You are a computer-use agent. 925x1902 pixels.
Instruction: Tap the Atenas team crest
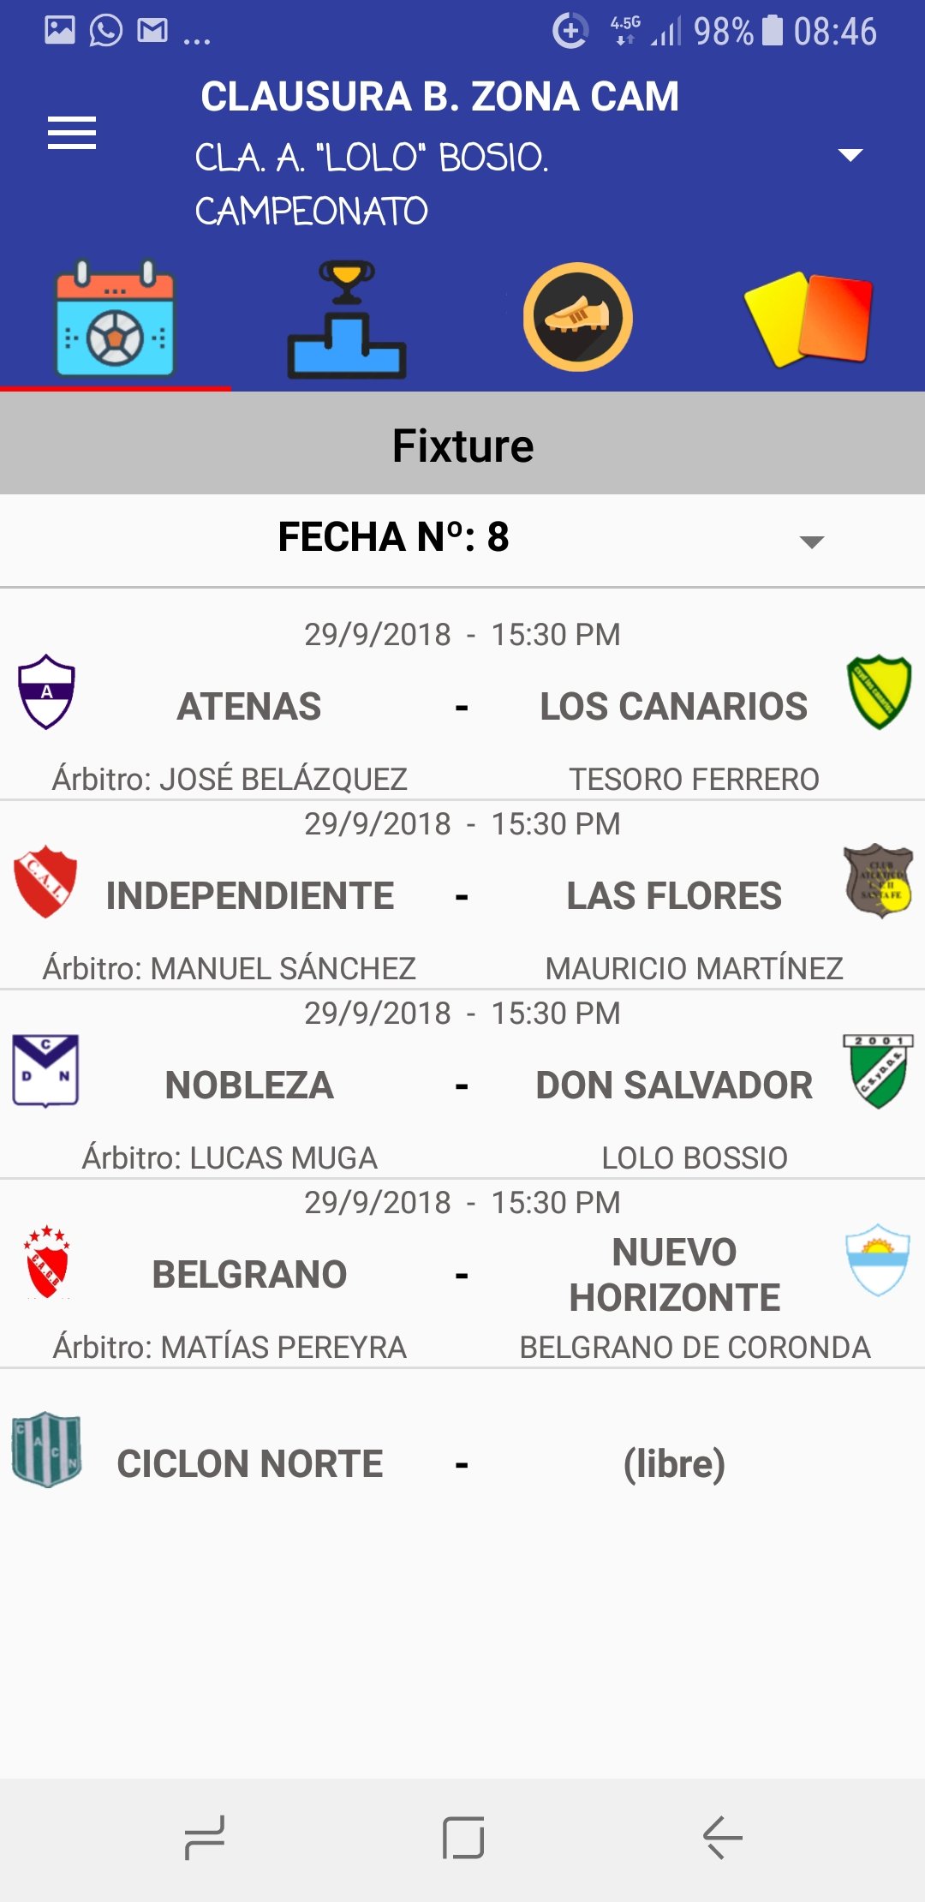pyautogui.click(x=47, y=691)
